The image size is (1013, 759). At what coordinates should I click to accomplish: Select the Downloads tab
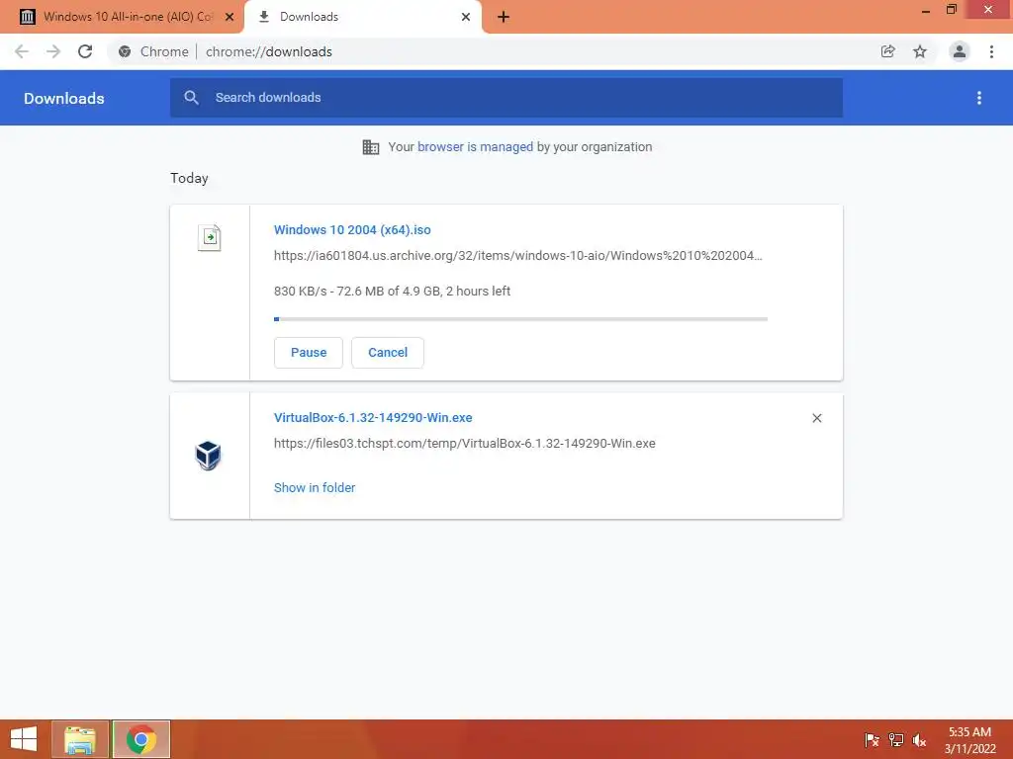tap(363, 17)
